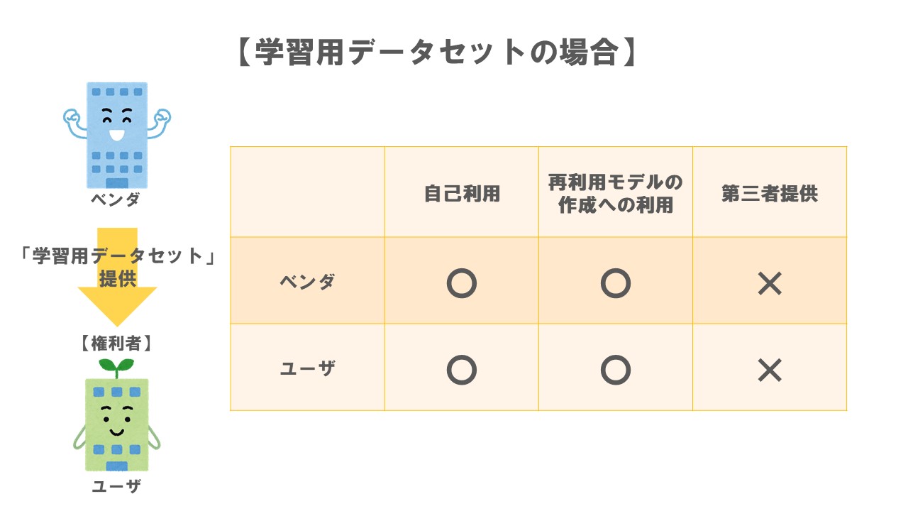
Task: Click the ベンダ row label in table
Action: click(x=307, y=282)
